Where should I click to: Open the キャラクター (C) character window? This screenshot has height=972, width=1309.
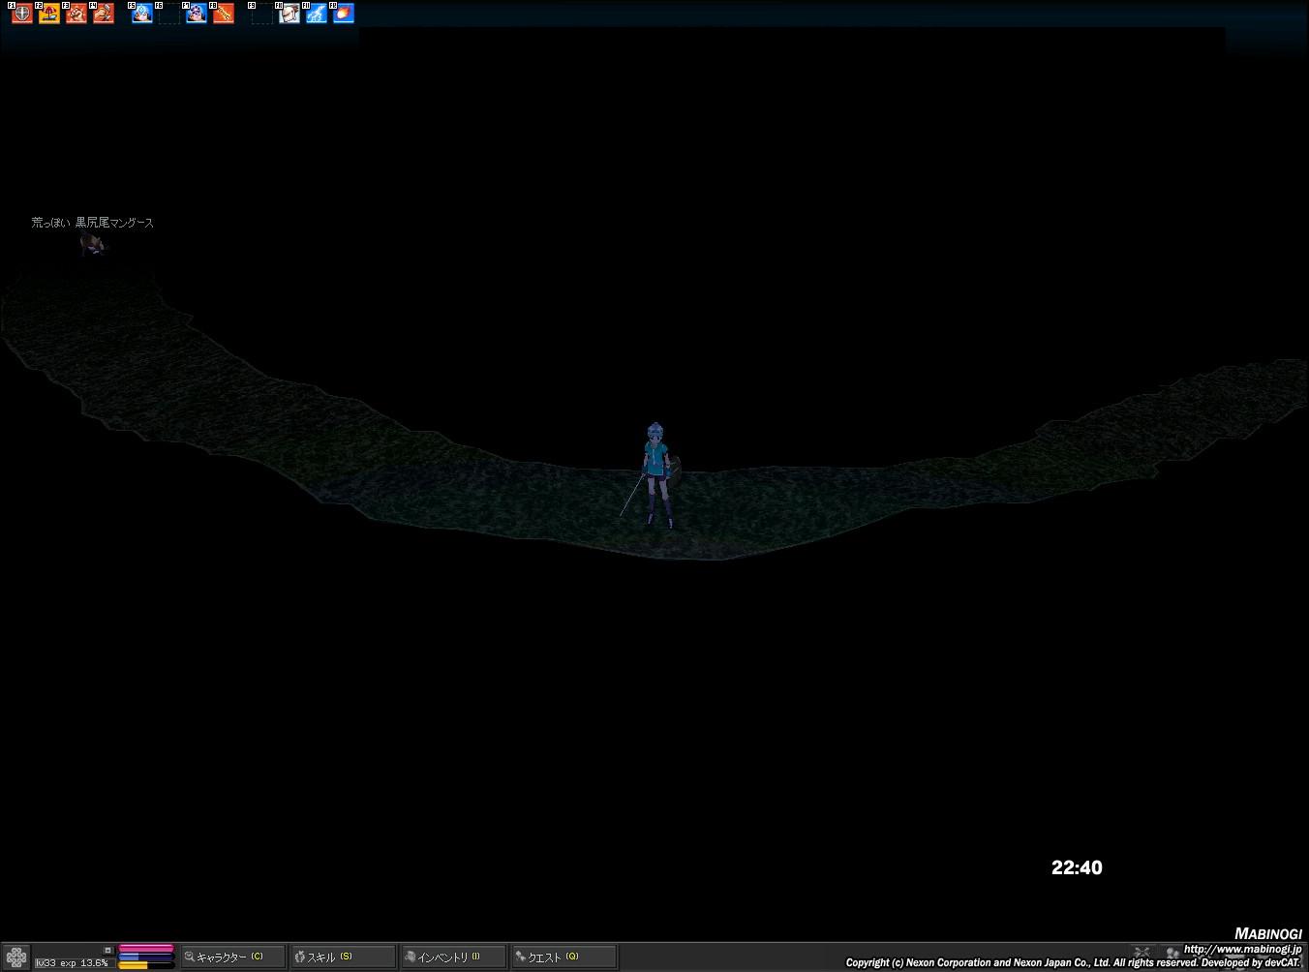(232, 957)
